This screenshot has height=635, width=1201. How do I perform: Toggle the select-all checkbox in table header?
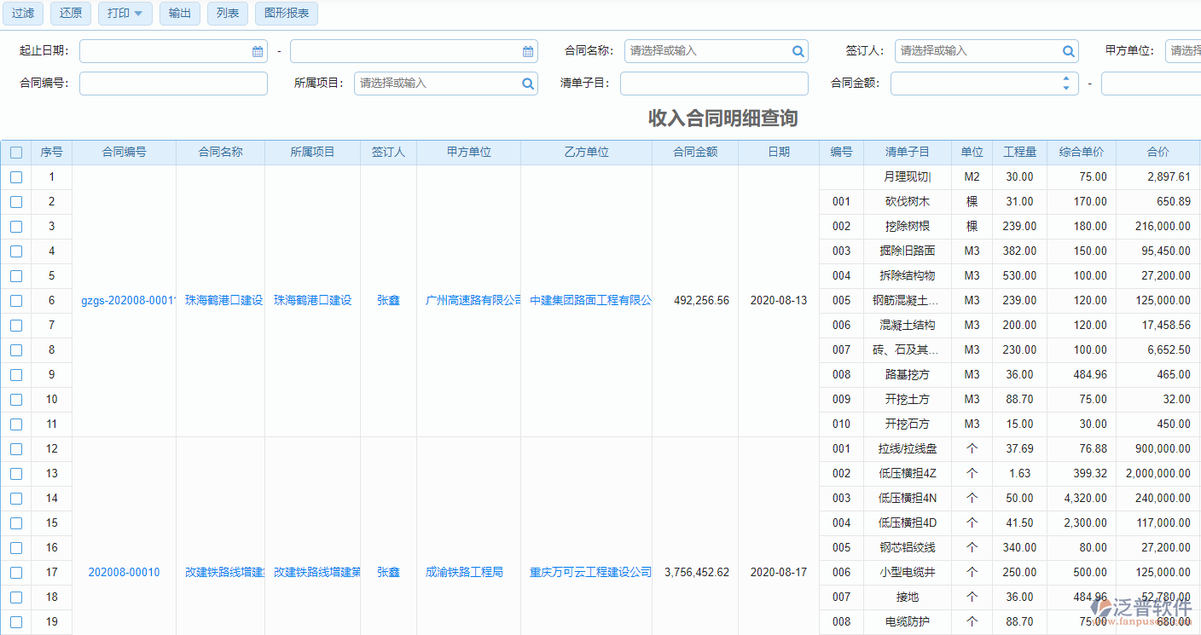click(x=15, y=152)
